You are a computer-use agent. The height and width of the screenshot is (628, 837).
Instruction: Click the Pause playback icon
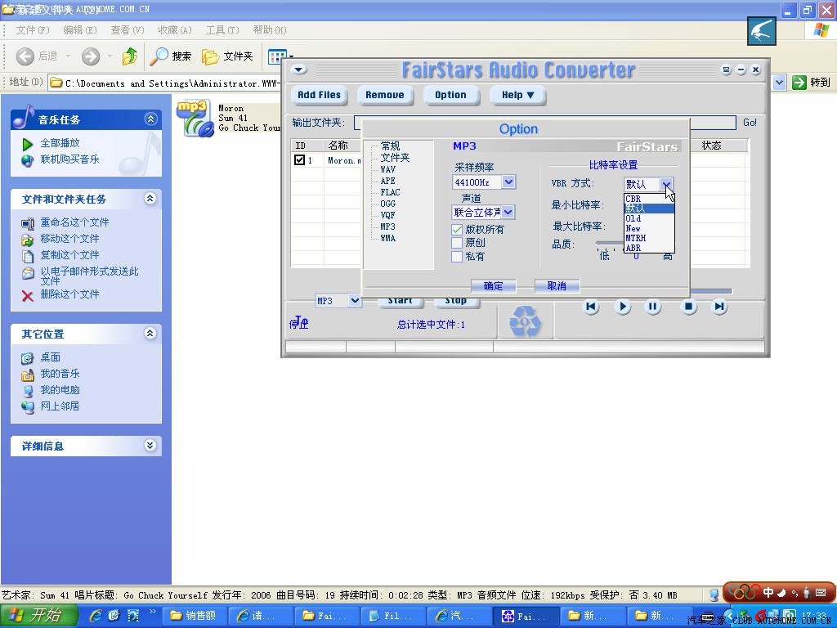653,307
